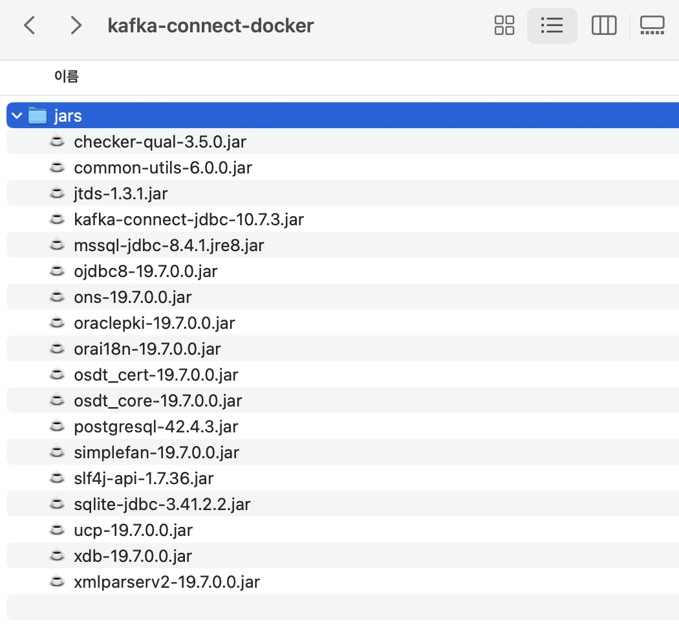
Task: Click the mssql-jdbc-8.4.1.jre8.jar file icon
Action: (57, 245)
